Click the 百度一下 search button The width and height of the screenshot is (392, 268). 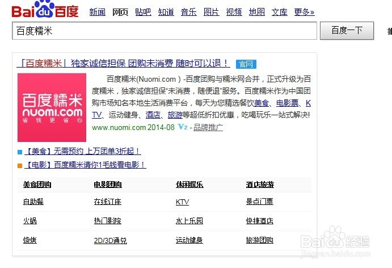tap(347, 31)
